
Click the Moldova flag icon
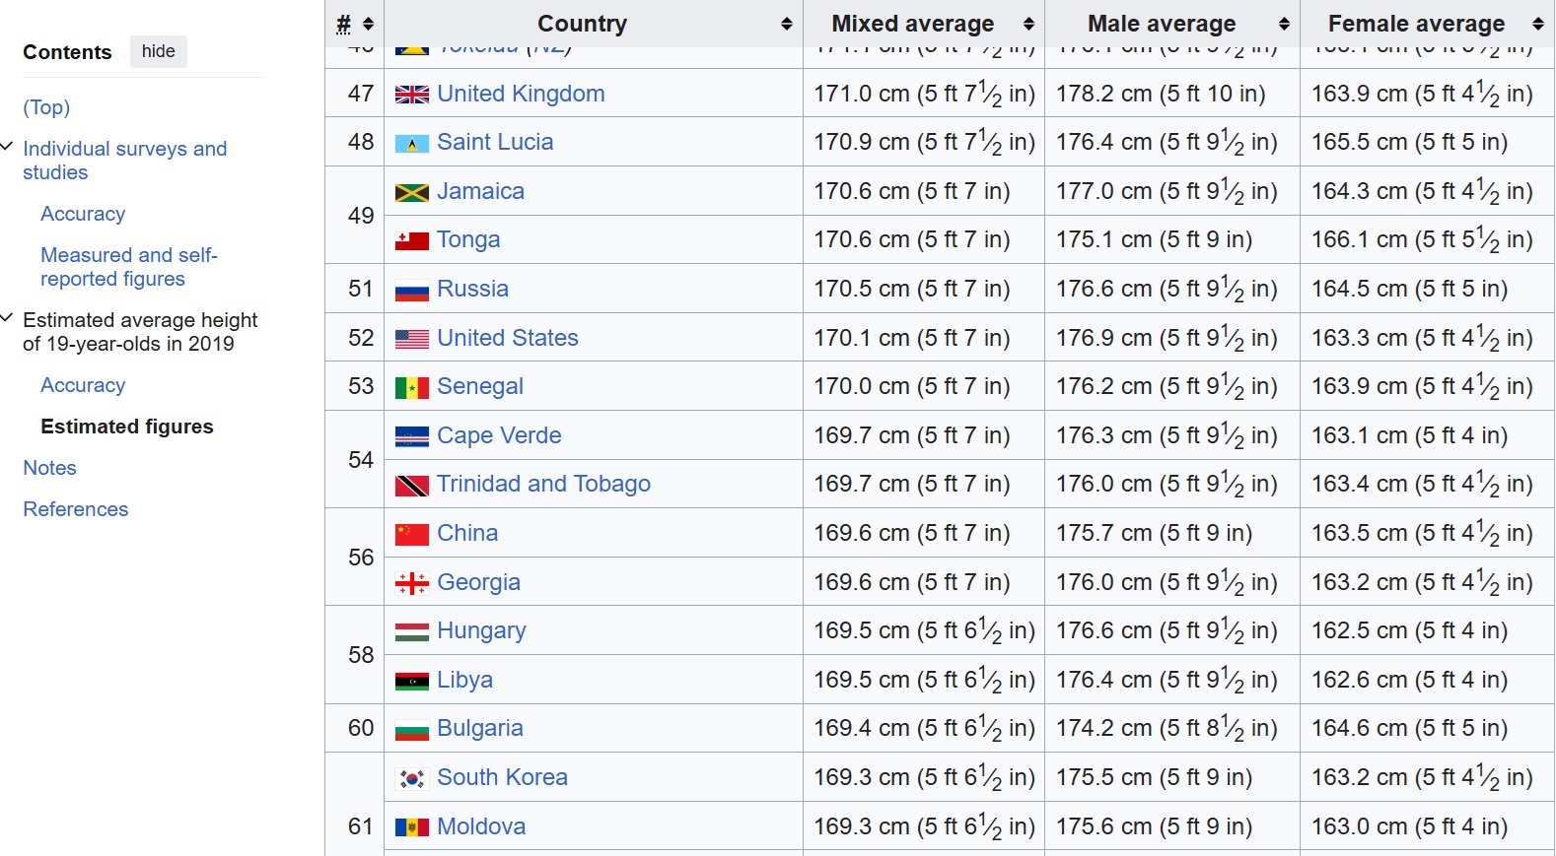coord(411,827)
